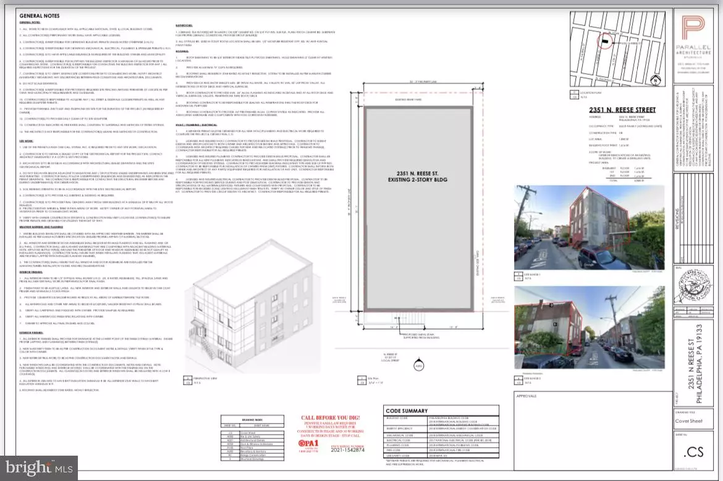Click the Code Summary table header
Image resolution: width=723 pixels, height=481 pixels.
click(x=407, y=411)
